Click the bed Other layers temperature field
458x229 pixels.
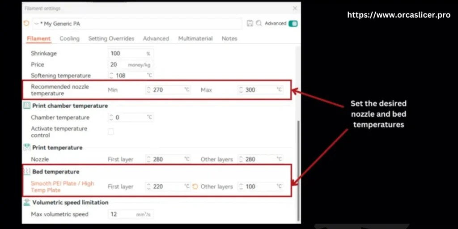[x=261, y=187]
